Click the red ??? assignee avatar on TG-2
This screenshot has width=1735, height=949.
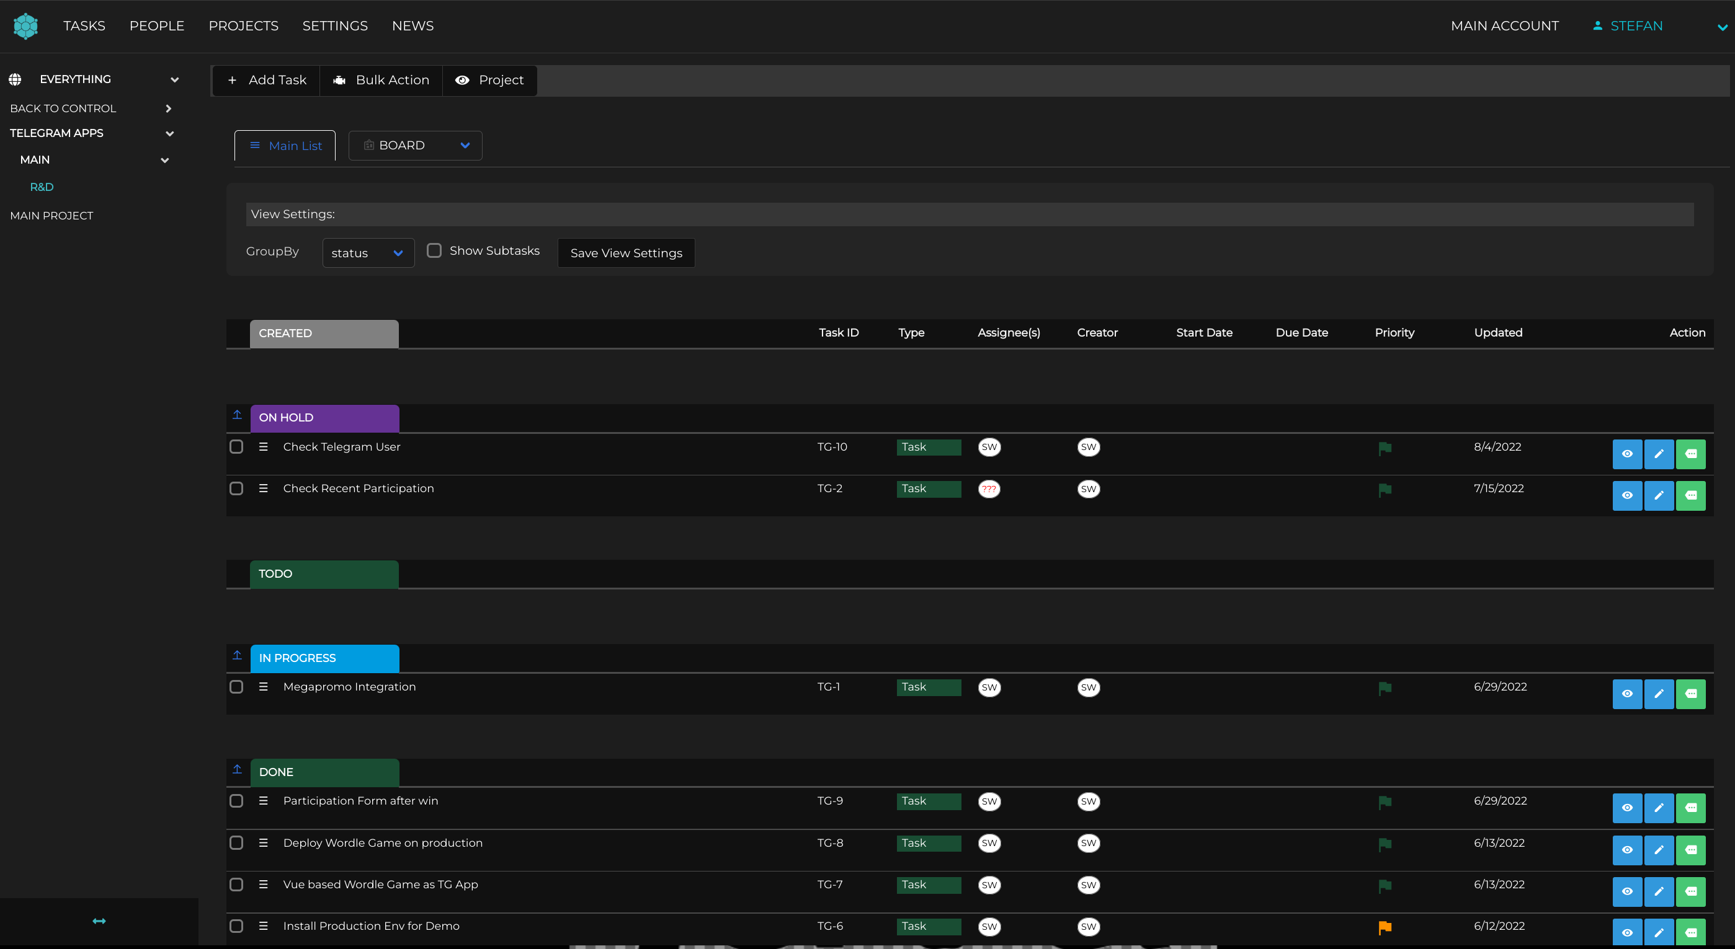tap(989, 489)
